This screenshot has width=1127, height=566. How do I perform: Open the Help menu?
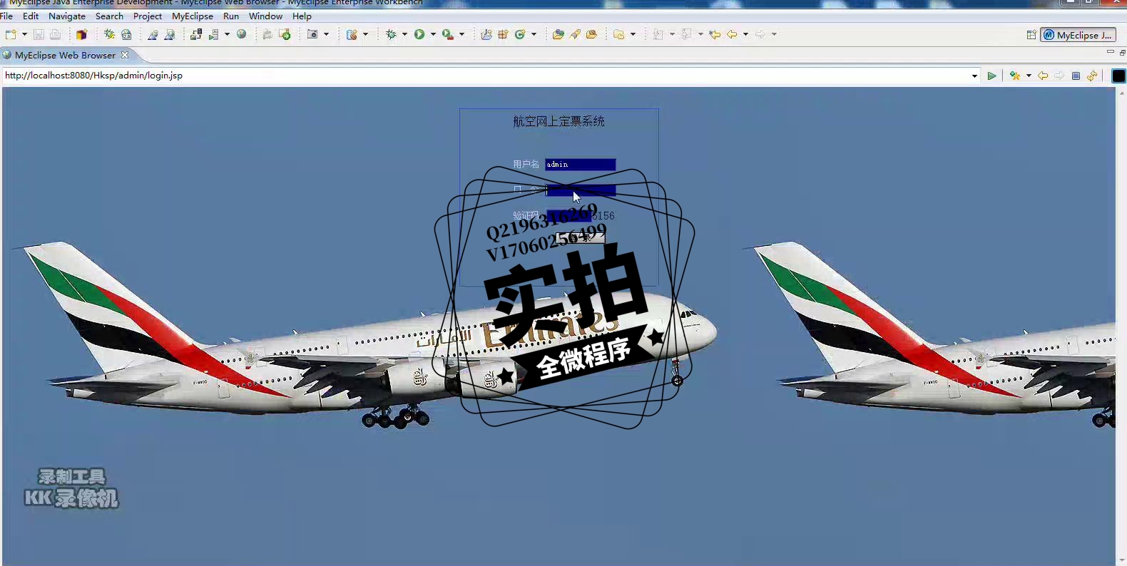(302, 16)
